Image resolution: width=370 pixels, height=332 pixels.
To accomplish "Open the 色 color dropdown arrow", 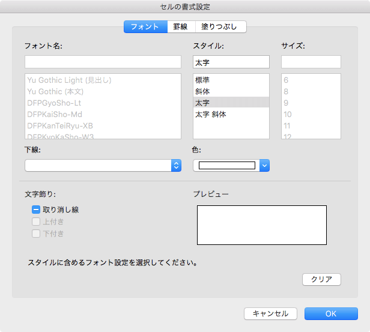I will [264, 166].
